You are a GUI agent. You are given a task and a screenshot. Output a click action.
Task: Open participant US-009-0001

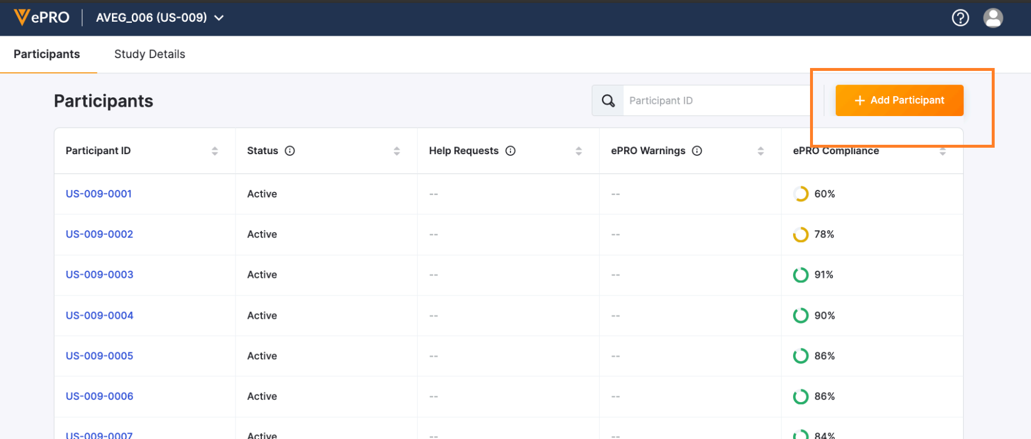[98, 193]
